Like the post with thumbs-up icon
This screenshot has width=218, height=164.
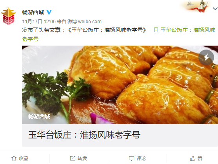193,158
